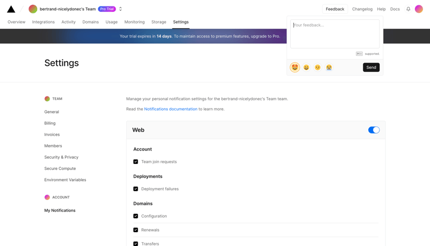430x246 pixels.
Task: Click the Pro Trial badge
Action: [107, 9]
